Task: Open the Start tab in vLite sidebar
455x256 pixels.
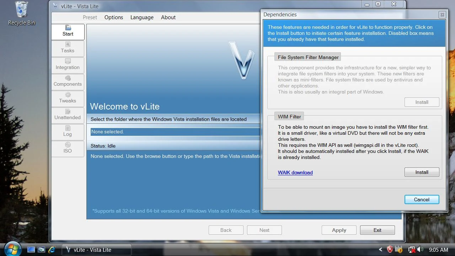Action: click(68, 31)
